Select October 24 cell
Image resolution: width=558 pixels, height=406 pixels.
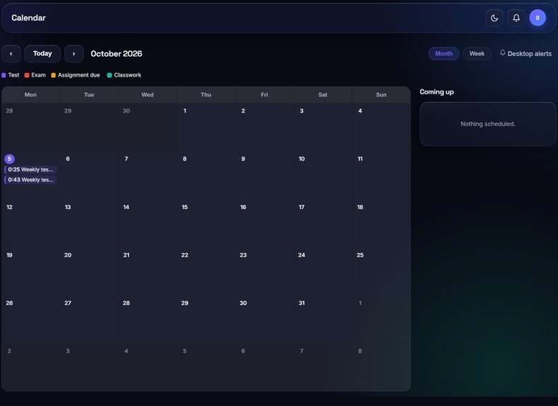(x=323, y=271)
